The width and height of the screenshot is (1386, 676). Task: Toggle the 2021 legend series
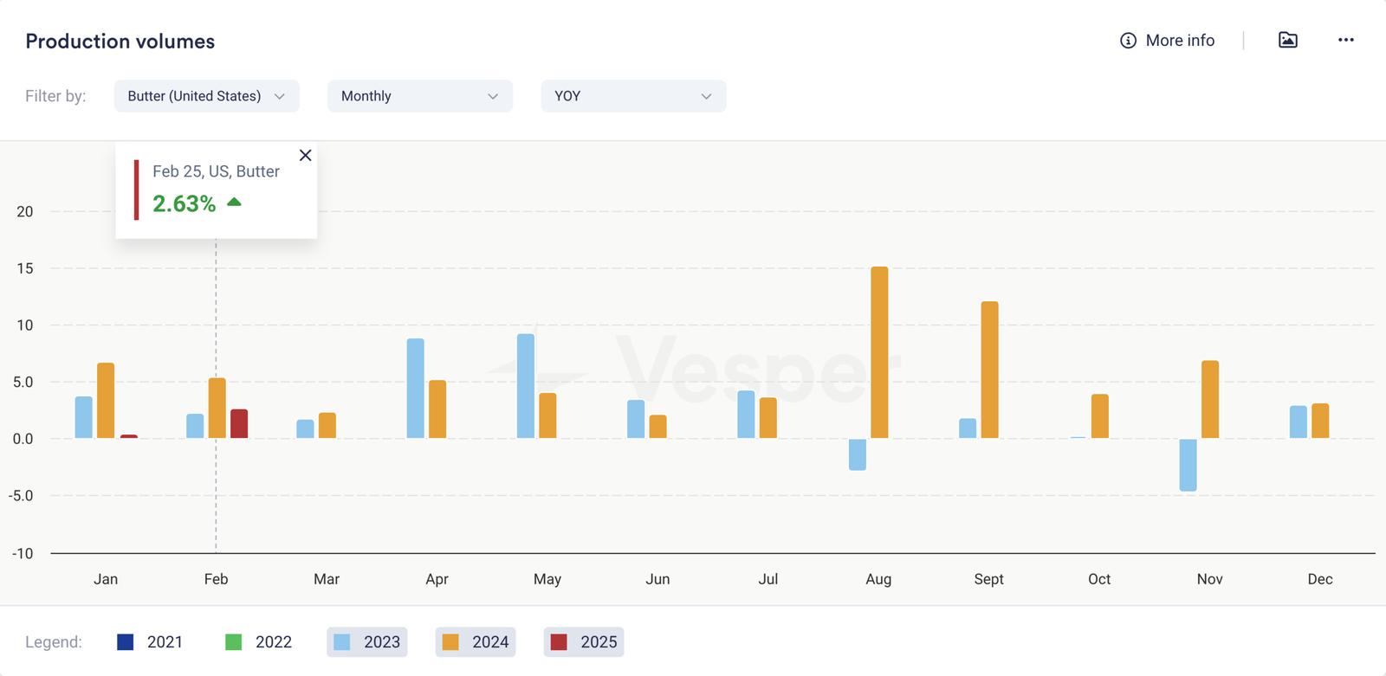(150, 642)
